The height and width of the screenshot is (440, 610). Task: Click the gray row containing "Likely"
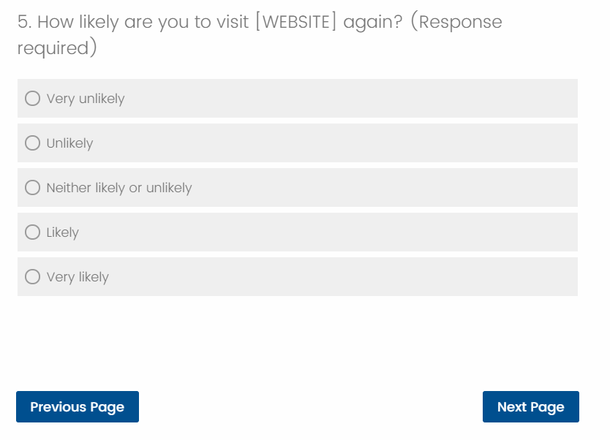coord(351,232)
